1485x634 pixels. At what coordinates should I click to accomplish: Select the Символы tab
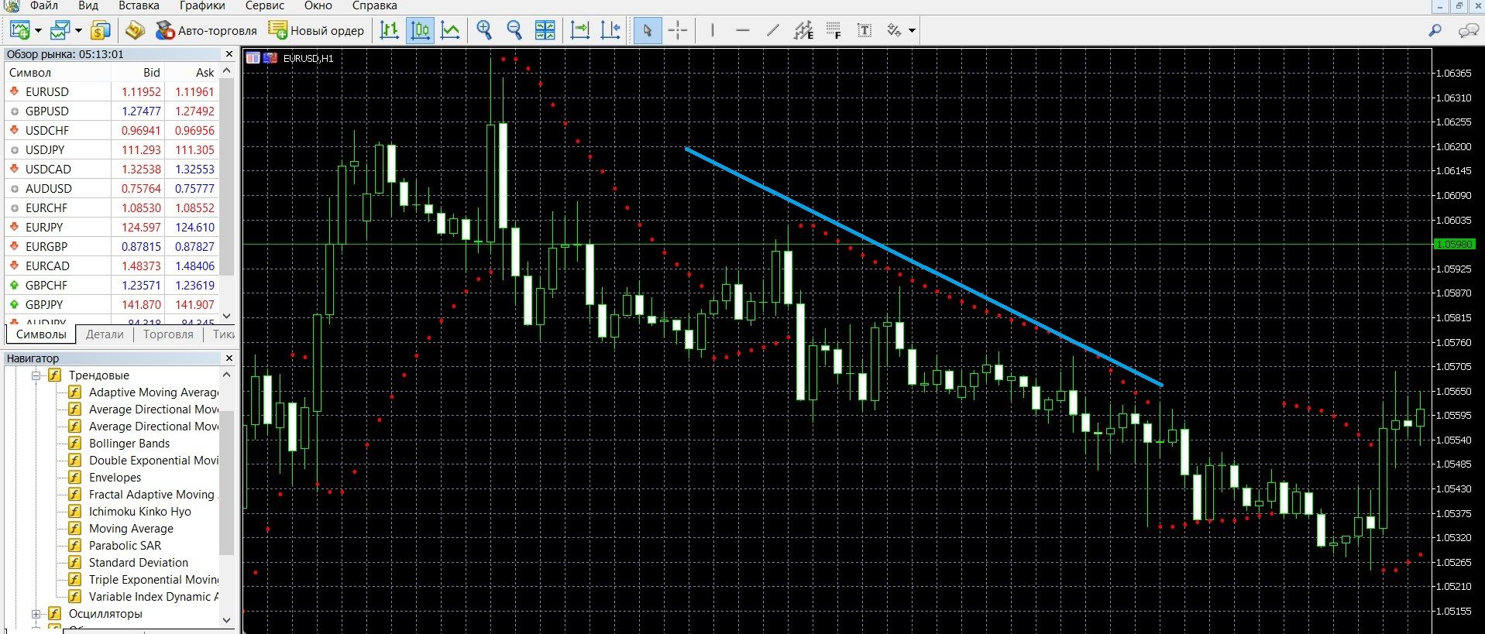(x=41, y=334)
